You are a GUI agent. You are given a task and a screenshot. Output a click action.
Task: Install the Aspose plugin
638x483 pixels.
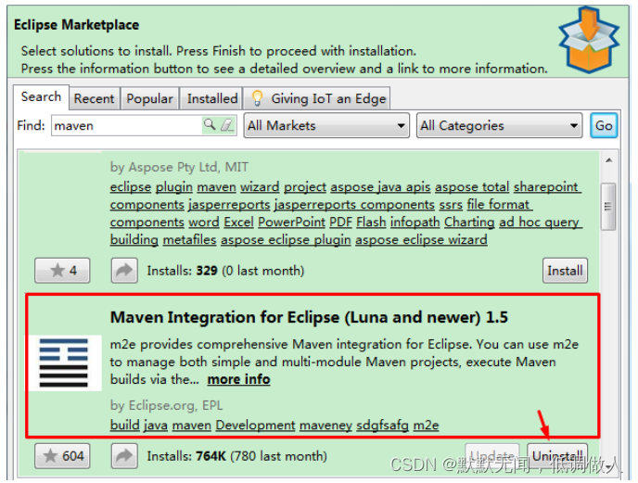click(565, 270)
